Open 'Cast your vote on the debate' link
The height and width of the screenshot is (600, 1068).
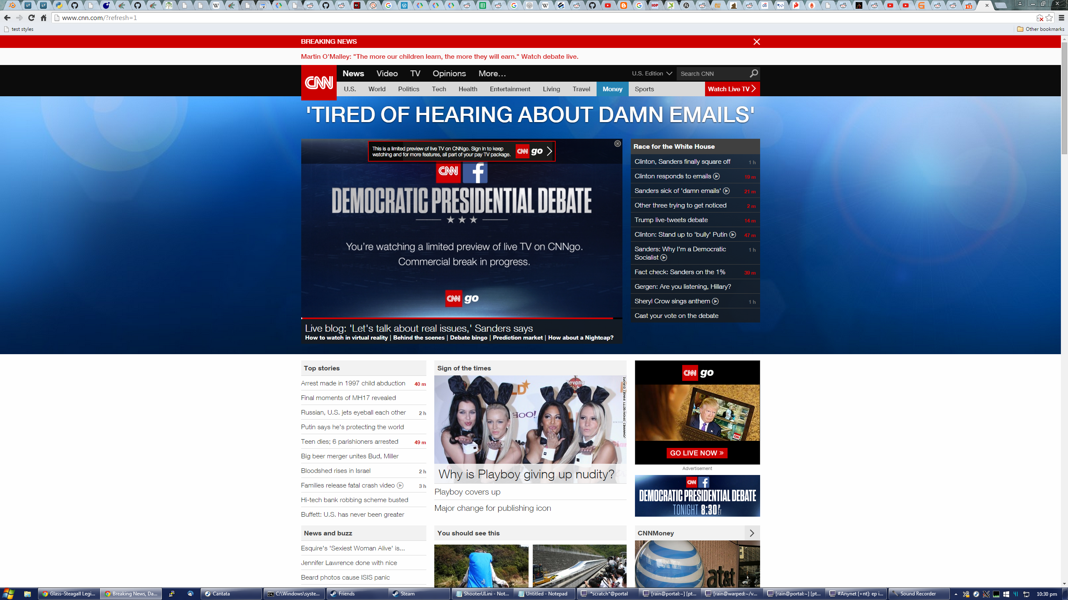pos(676,316)
